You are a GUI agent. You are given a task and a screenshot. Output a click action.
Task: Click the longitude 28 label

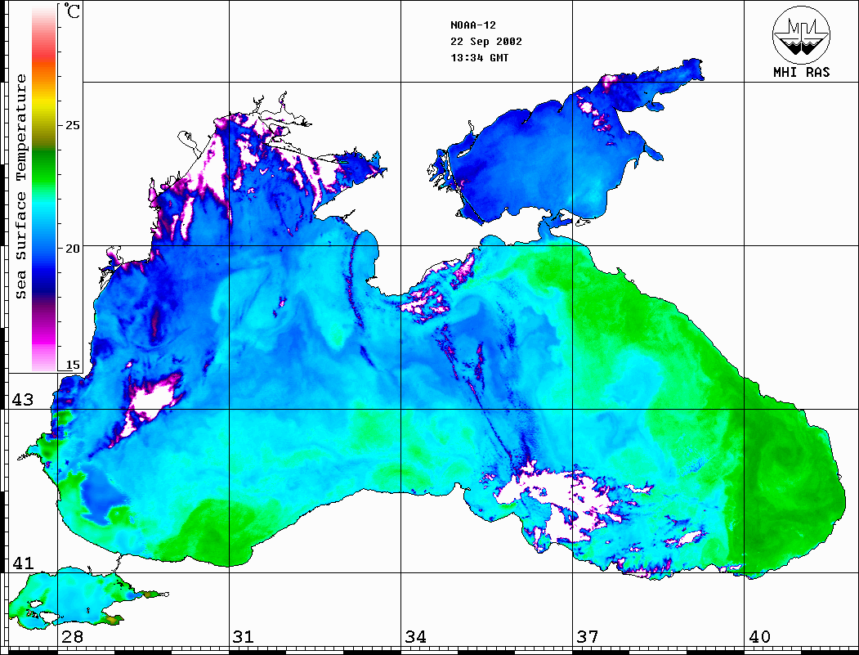coord(71,637)
